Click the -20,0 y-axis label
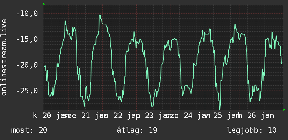This screenshot has height=140, width=288. pyautogui.click(x=27, y=65)
